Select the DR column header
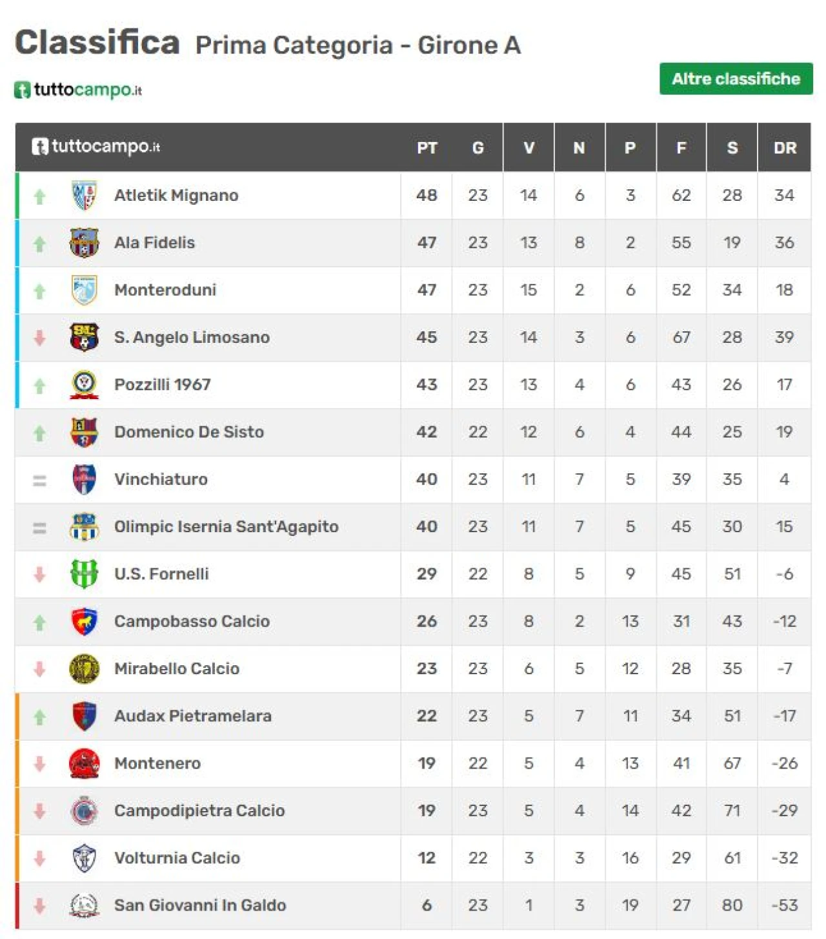This screenshot has width=826, height=939. tap(785, 148)
